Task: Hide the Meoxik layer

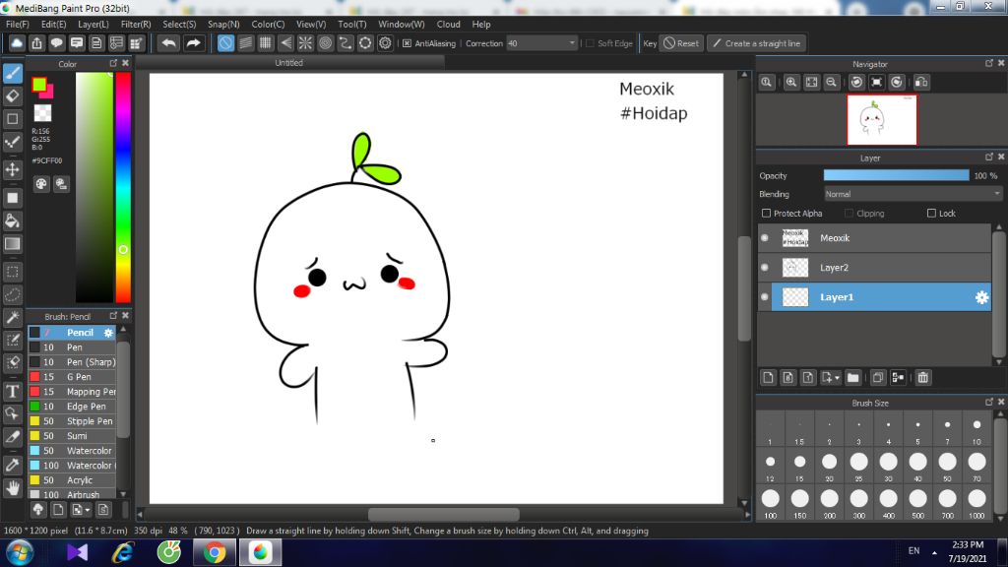Action: click(764, 238)
